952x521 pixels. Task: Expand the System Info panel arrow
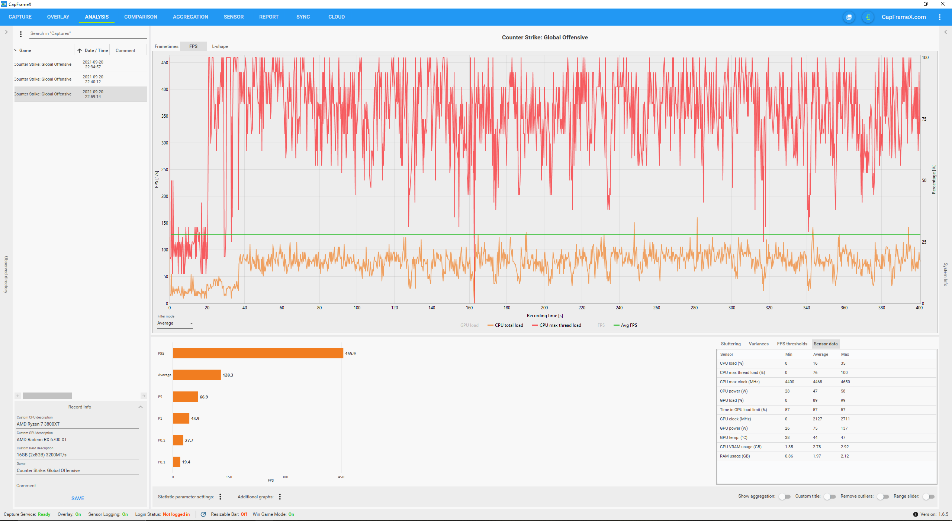(946, 32)
